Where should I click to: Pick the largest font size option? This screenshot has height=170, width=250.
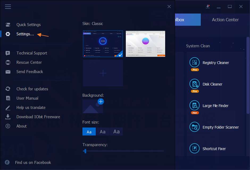click(116, 132)
